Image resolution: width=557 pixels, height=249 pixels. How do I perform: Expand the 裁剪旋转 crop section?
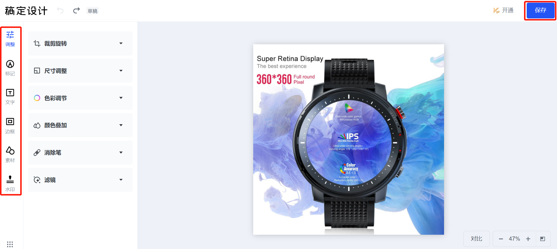80,43
